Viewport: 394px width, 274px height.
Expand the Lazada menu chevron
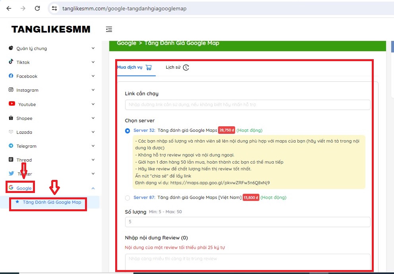pyautogui.click(x=93, y=132)
